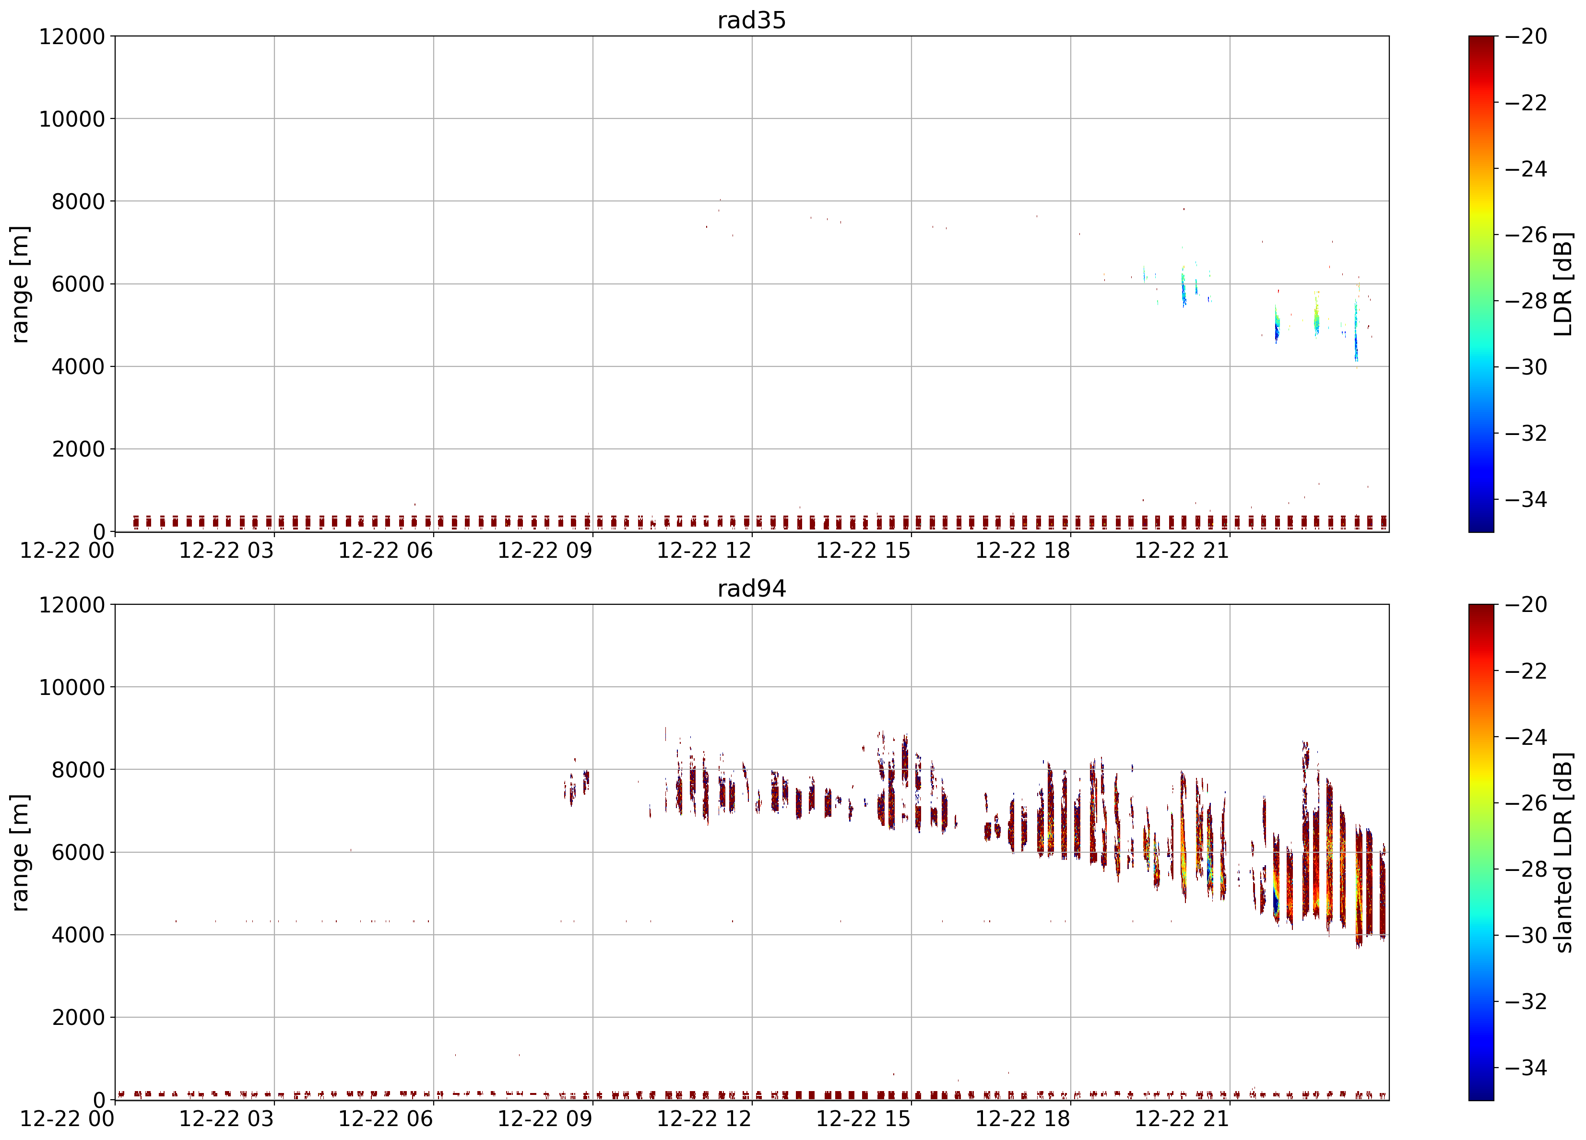Click the 8000 tick on rad94 y-axis
The height and width of the screenshot is (1140, 1586).
(x=78, y=770)
